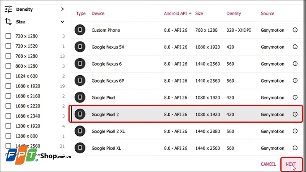The width and height of the screenshot is (306, 172).
Task: Sort by the Source column header
Action: pyautogui.click(x=267, y=13)
